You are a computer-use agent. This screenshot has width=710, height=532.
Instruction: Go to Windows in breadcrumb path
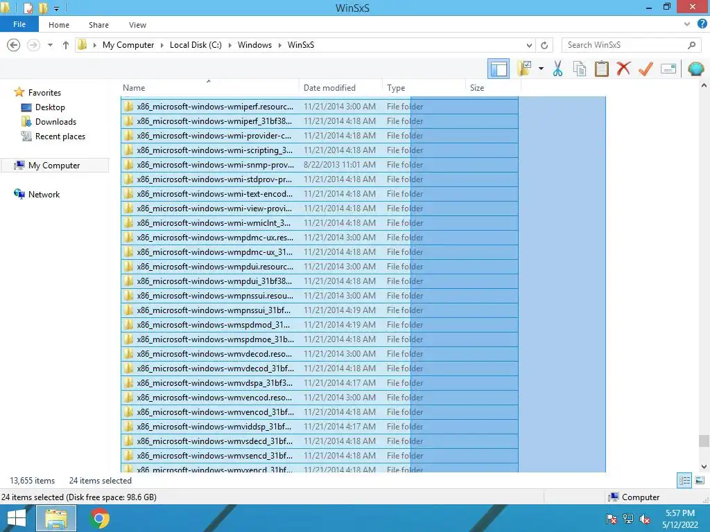click(254, 45)
